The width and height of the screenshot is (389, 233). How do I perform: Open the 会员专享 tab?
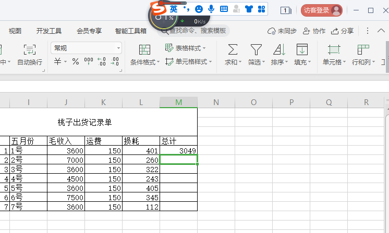click(x=89, y=31)
